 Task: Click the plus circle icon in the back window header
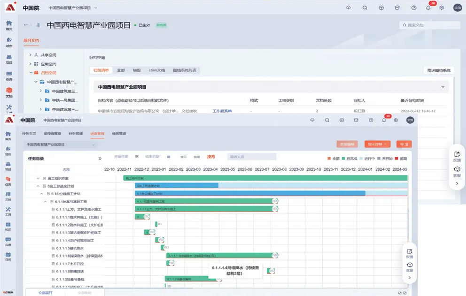tap(381, 8)
